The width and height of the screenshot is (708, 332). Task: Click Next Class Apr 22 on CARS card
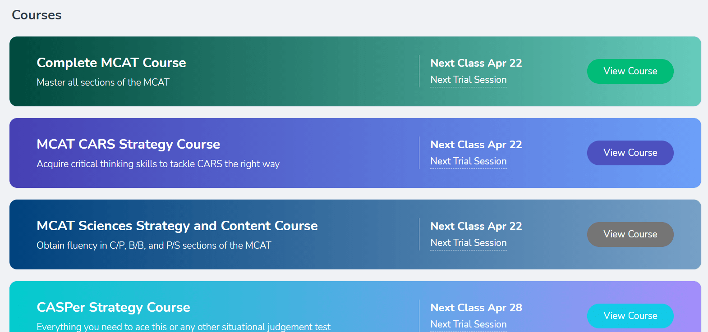[476, 145]
